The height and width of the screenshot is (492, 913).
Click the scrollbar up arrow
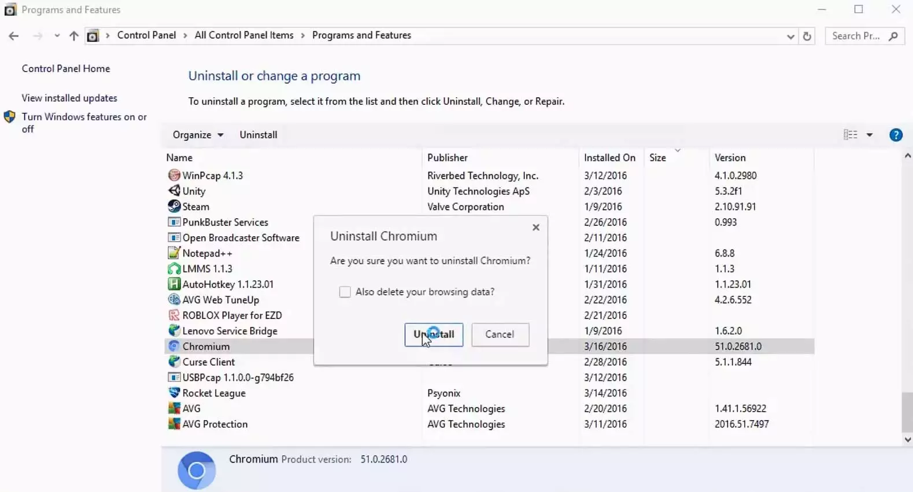(x=907, y=156)
